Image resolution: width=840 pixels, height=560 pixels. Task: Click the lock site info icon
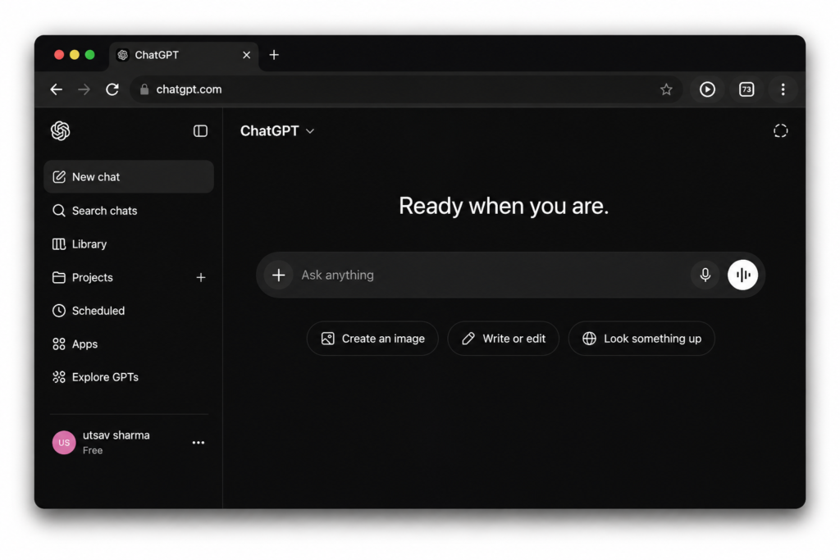pos(144,89)
